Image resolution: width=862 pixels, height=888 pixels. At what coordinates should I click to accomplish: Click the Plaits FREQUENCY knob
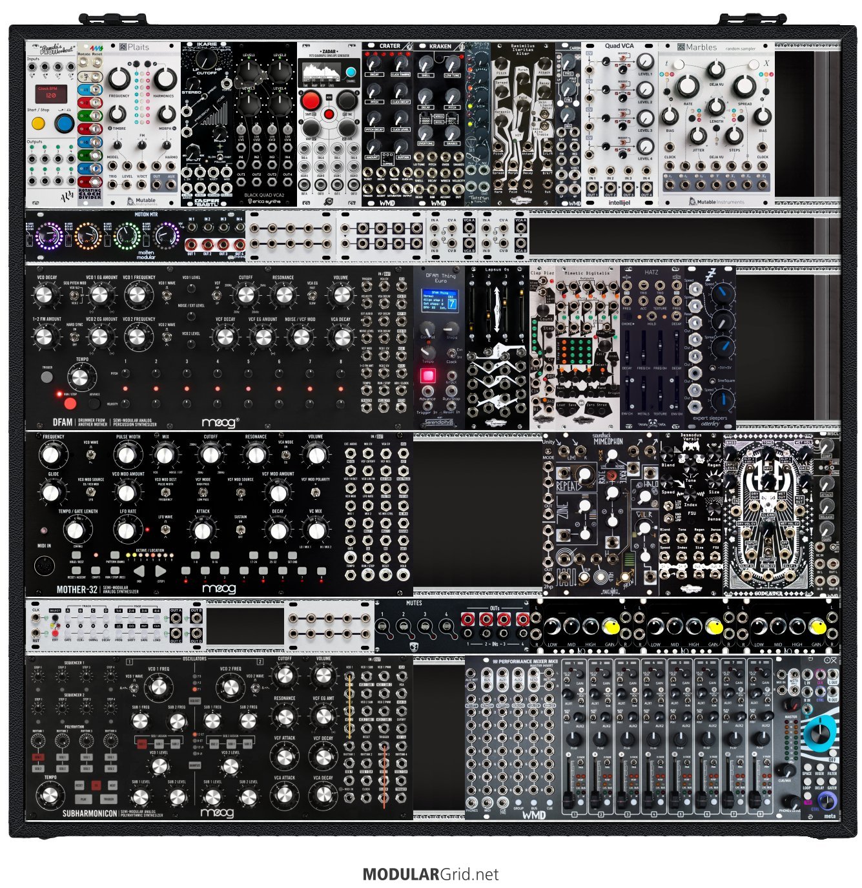coord(119,79)
